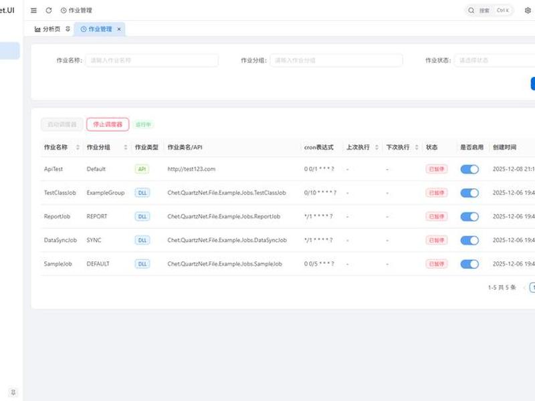
Task: Click class name ending in DataSyncJob
Action: 227,241
